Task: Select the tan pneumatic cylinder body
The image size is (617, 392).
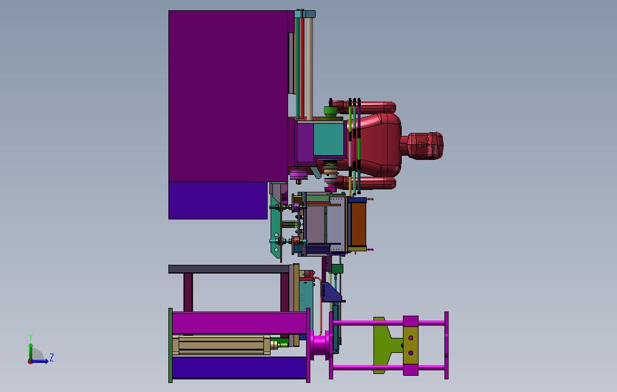Action: coord(221,345)
